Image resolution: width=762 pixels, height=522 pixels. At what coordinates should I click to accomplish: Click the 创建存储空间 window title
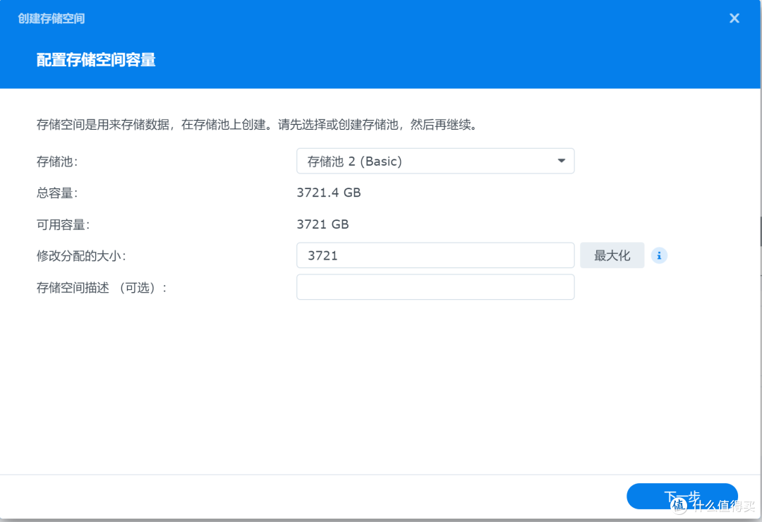[x=52, y=18]
